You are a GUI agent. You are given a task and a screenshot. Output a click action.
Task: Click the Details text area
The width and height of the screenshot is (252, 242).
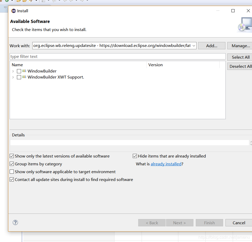[x=130, y=143]
